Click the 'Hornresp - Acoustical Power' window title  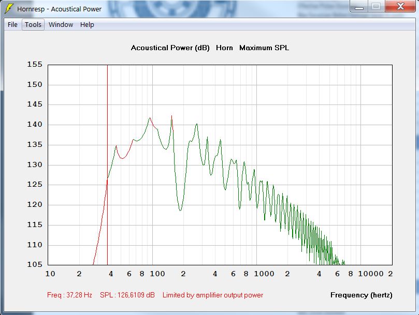pyautogui.click(x=60, y=9)
